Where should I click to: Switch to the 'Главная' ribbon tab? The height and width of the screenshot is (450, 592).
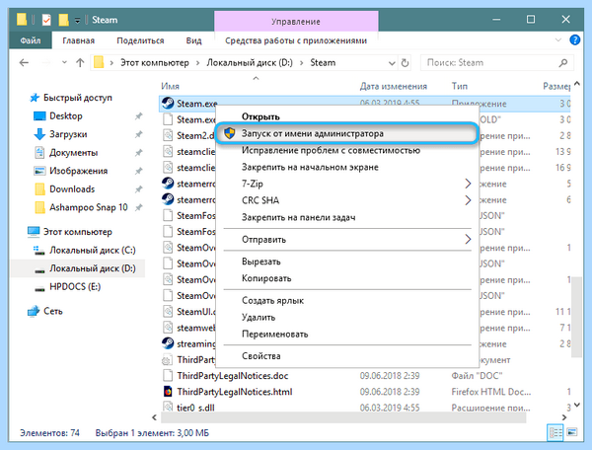(79, 40)
